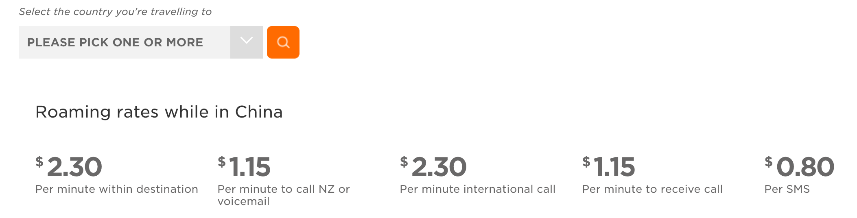Click dollar sign beside the receive-call rate
Image resolution: width=857 pixels, height=218 pixels.
pyautogui.click(x=586, y=162)
